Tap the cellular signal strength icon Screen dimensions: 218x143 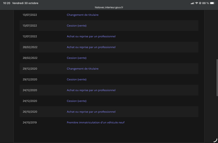pos(192,3)
